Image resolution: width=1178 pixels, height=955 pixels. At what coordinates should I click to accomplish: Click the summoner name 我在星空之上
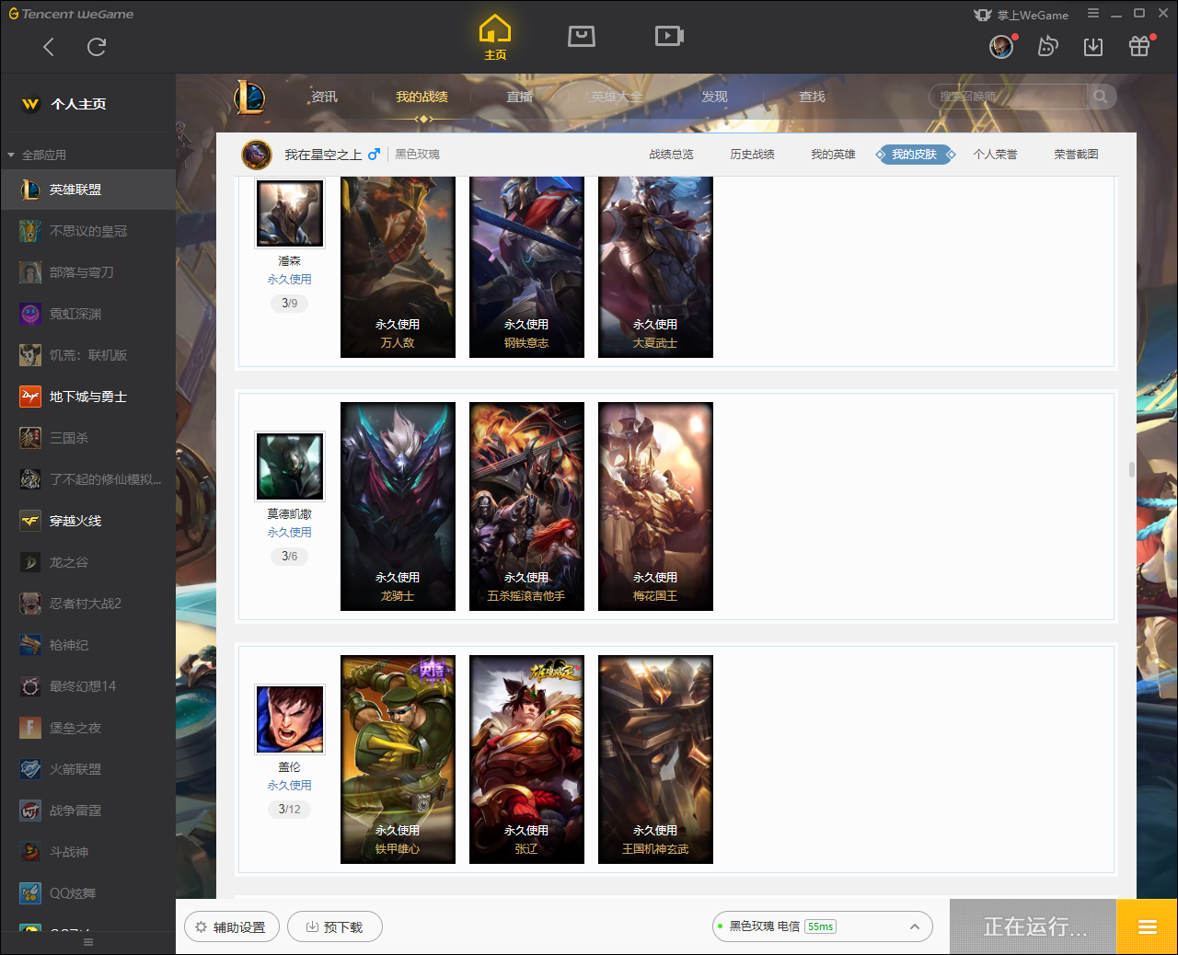pos(323,155)
